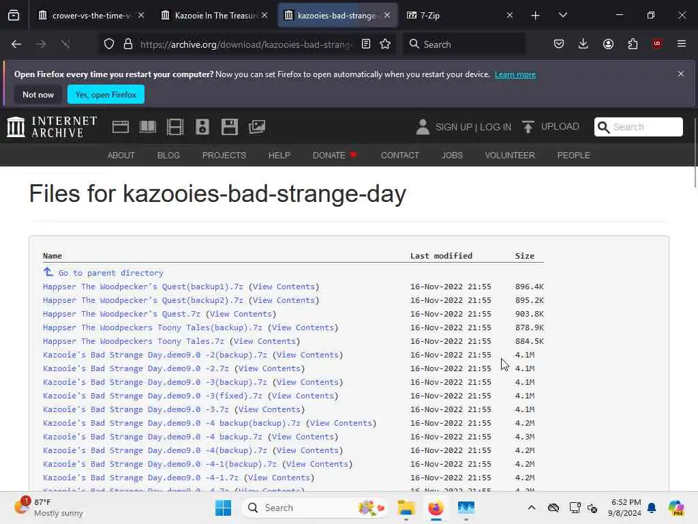The image size is (698, 524).
Task: Open the Internet Archive audio (speaker) icon
Action: coord(202,127)
